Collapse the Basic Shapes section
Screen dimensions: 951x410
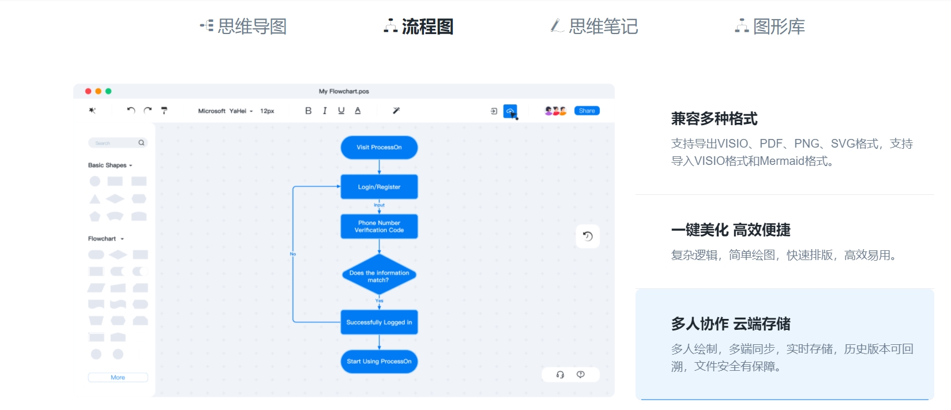click(110, 165)
